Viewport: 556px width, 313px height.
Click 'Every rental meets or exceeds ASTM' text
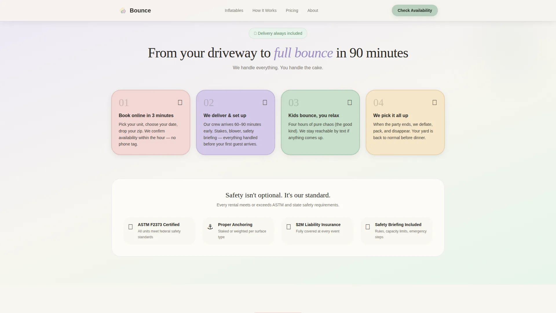coord(278,205)
